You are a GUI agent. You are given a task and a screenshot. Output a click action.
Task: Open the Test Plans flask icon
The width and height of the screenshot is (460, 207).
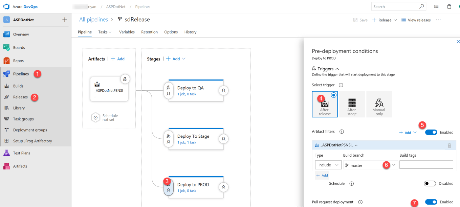pos(6,153)
